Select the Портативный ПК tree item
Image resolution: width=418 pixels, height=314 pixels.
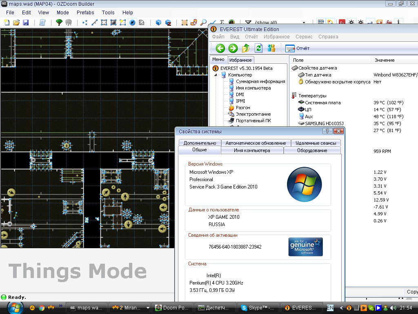pyautogui.click(x=253, y=121)
